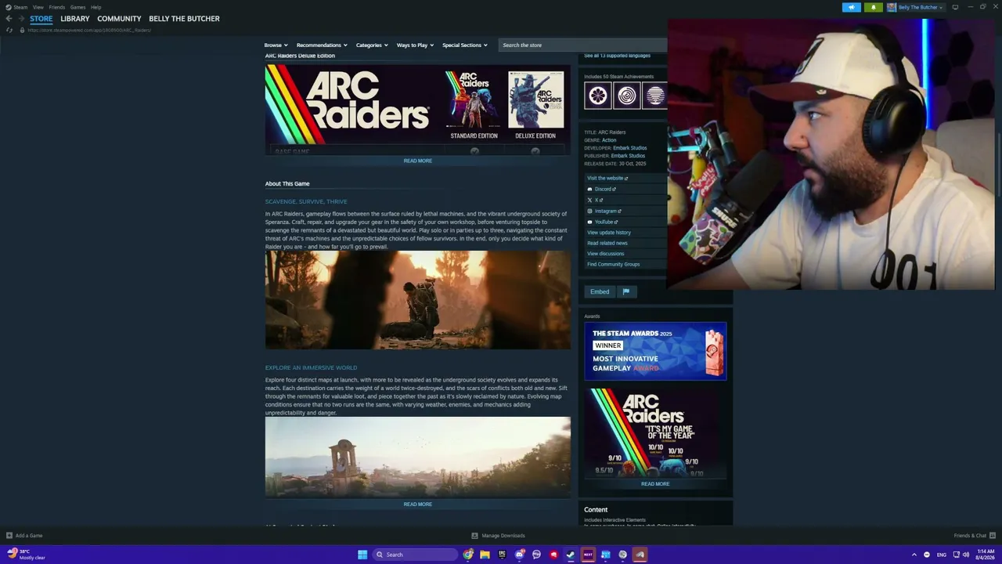Click View discussions link
This screenshot has width=1002, height=564.
[606, 254]
